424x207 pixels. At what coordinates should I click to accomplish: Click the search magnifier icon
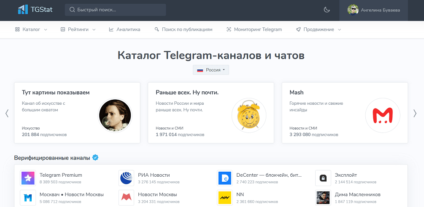tap(72, 10)
